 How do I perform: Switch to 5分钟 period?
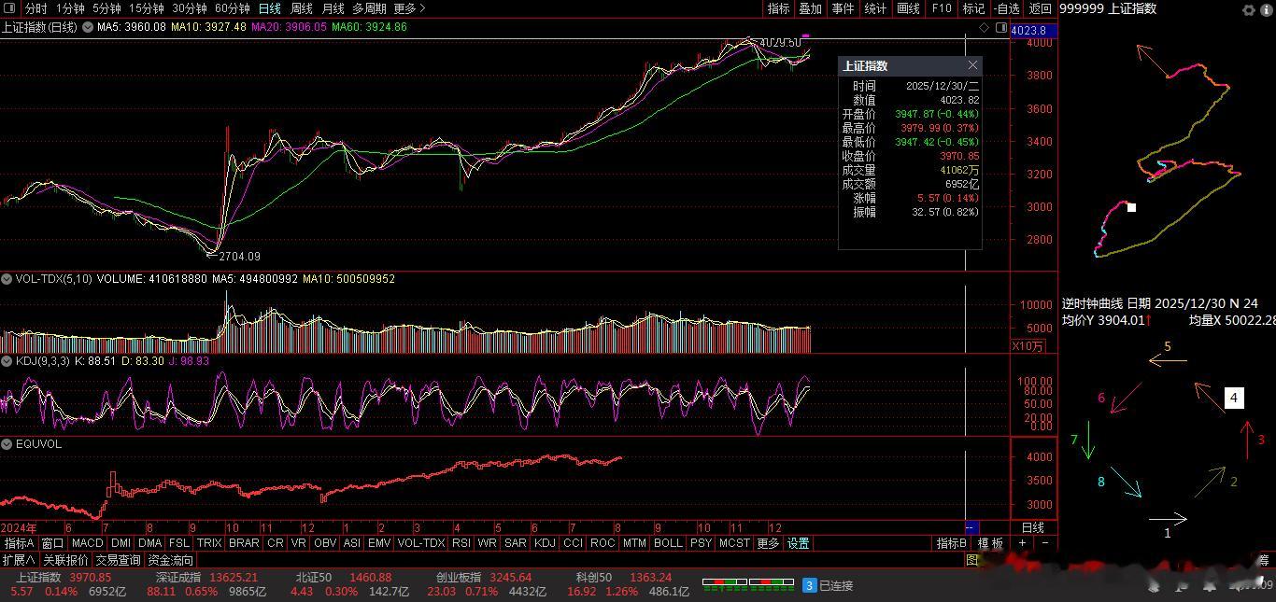tap(106, 8)
